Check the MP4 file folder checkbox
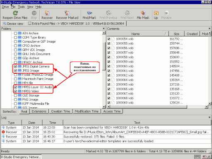Image resolution: width=212 pixels, height=159 pixels. tap(15, 83)
